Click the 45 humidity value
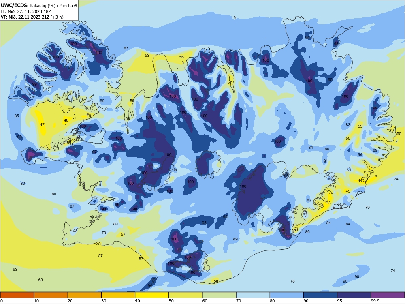Viewport: 405px width, 304px height. pyautogui.click(x=348, y=191)
